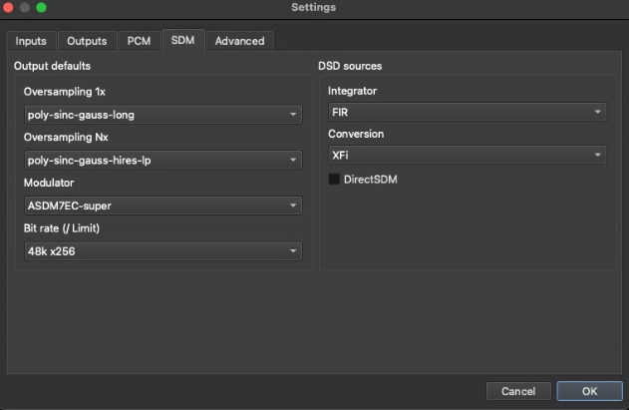Click the DSD sources group heading
The width and height of the screenshot is (629, 410).
tap(350, 66)
